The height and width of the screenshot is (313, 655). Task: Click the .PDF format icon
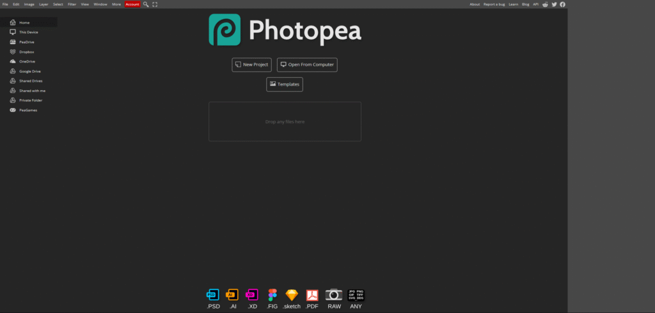click(x=312, y=295)
